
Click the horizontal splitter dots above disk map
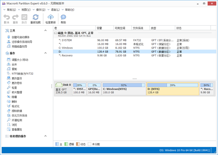(134, 79)
